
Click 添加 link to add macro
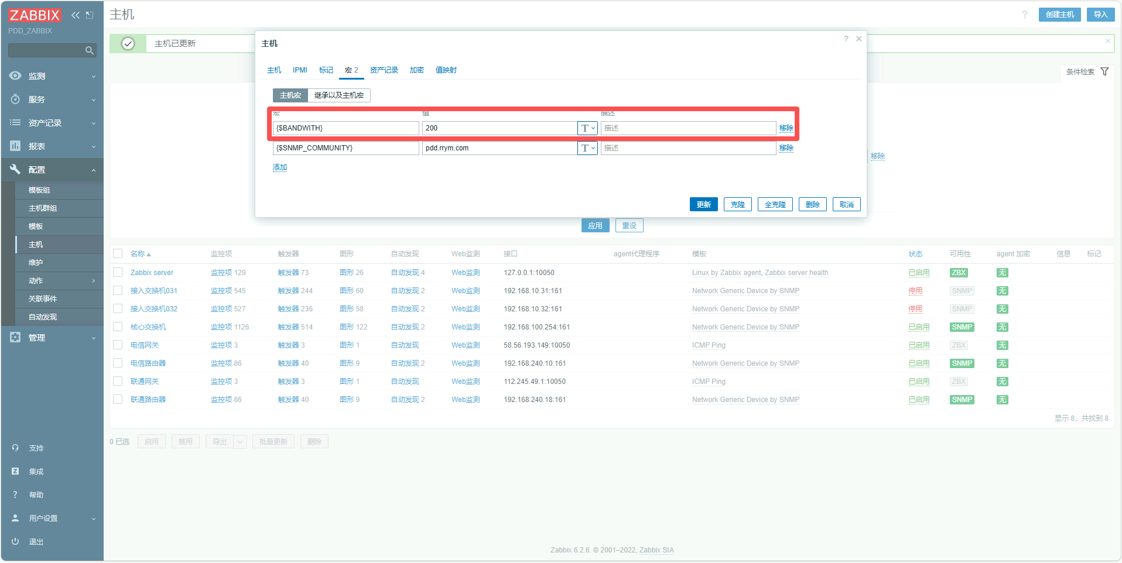coord(280,167)
